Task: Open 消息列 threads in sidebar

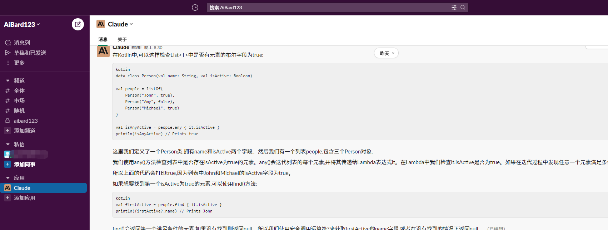Action: 22,43
